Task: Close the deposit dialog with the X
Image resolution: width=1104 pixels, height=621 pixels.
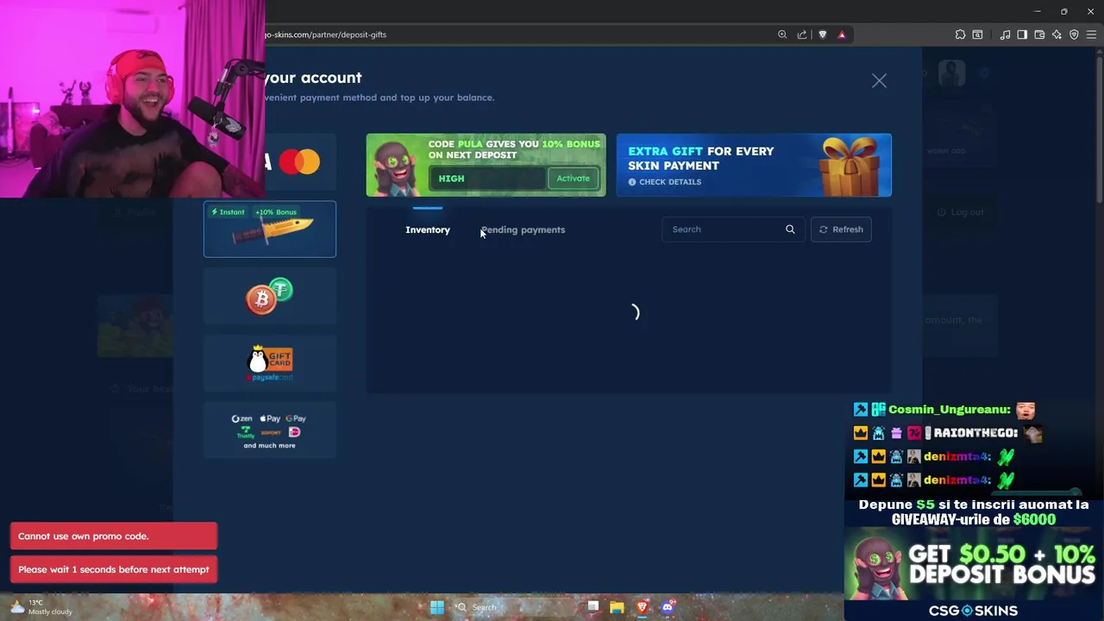Action: coord(879,81)
